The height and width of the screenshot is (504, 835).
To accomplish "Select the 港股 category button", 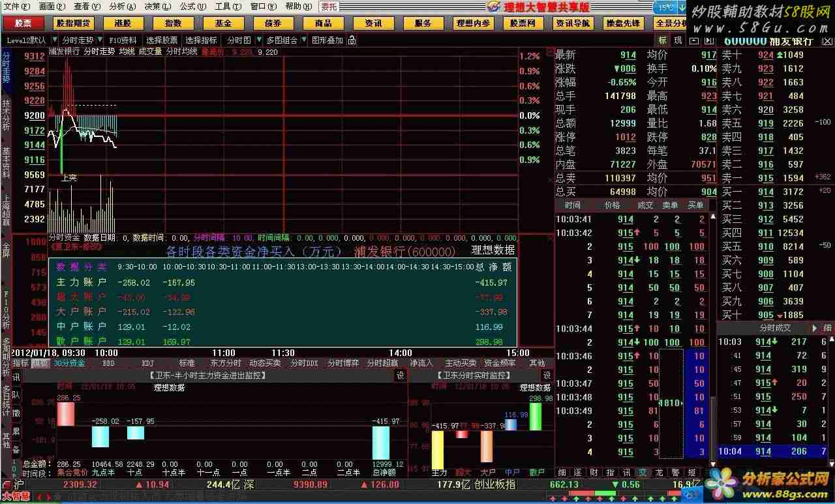I will [123, 23].
